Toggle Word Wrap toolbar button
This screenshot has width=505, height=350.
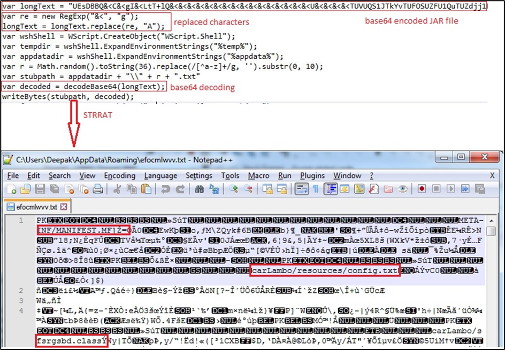302,189
